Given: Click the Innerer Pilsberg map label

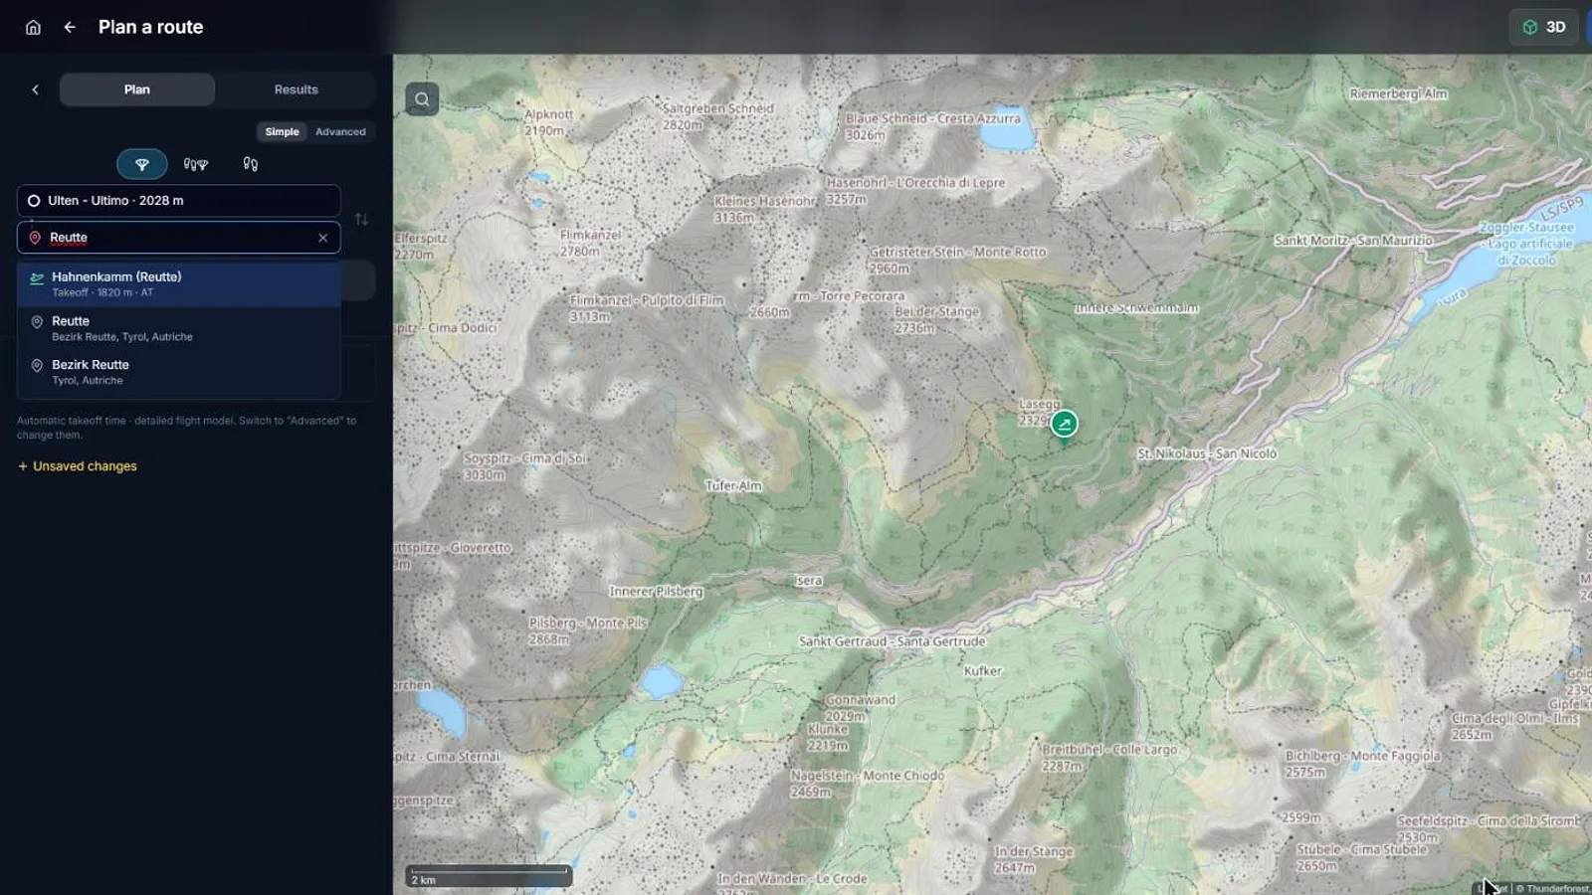Looking at the screenshot, I should tap(656, 592).
